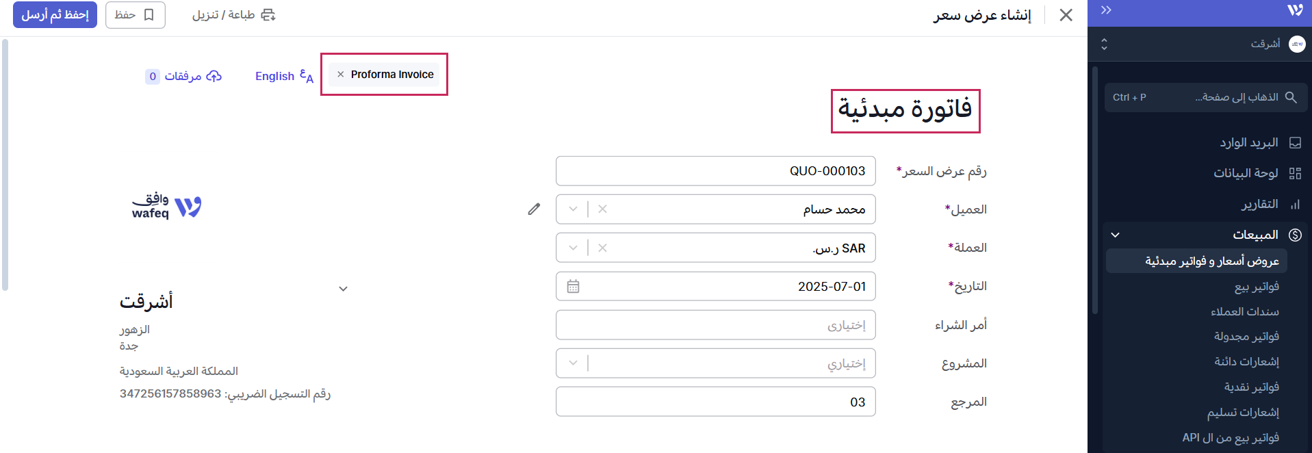This screenshot has width=1312, height=453.
Task: Expand the project dropdown field
Action: coord(574,363)
